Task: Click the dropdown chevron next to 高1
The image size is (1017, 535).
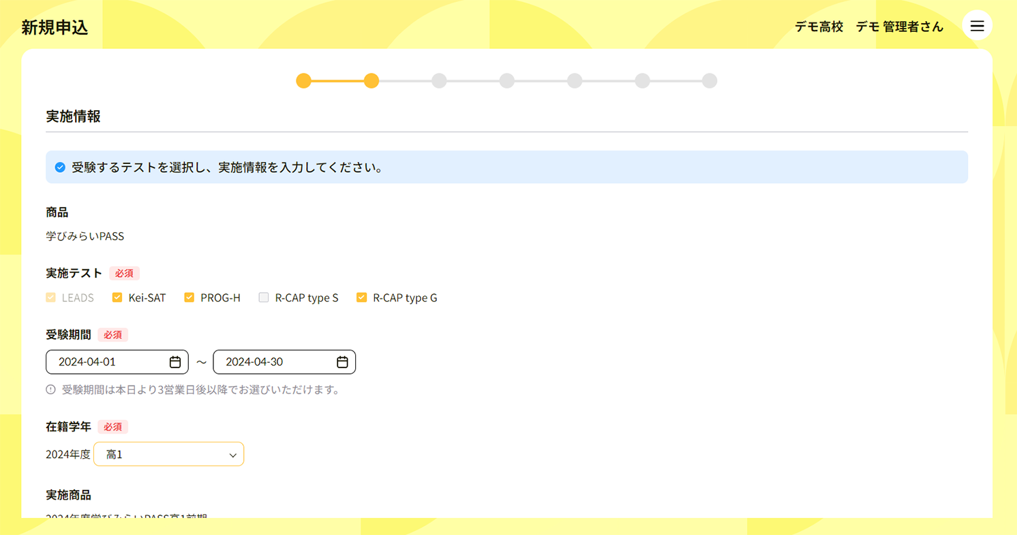Action: [232, 455]
